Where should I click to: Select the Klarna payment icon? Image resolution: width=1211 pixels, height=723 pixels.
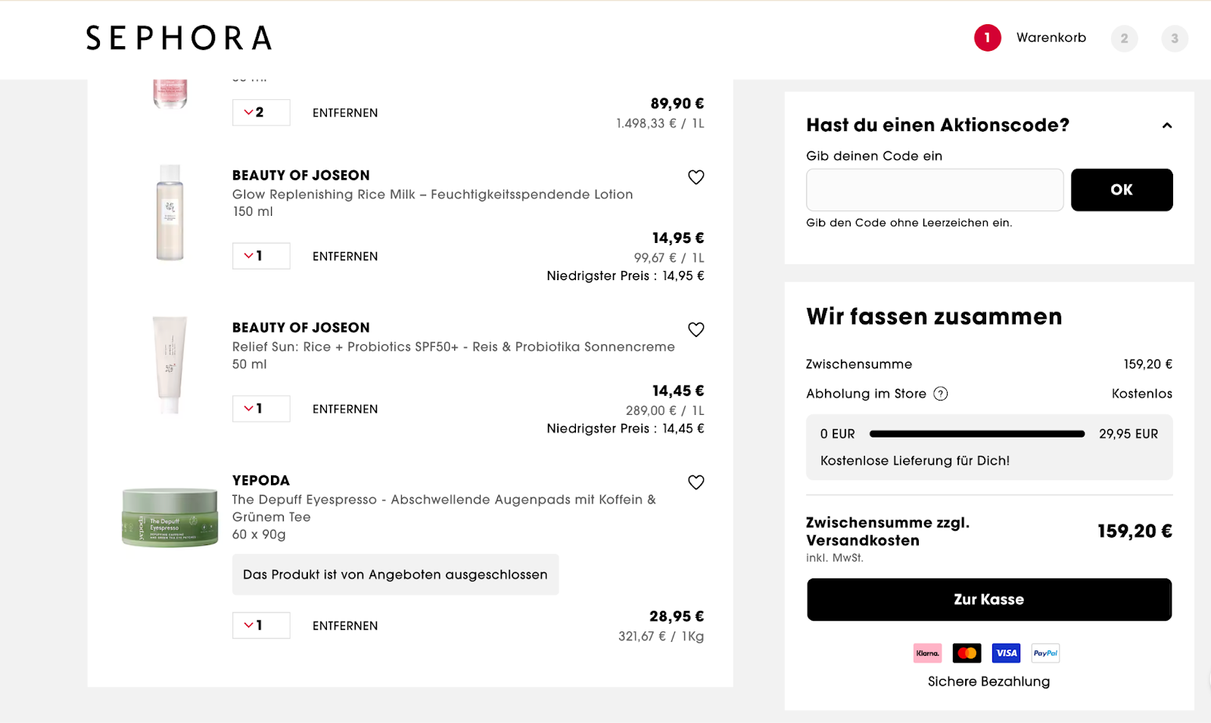[927, 653]
